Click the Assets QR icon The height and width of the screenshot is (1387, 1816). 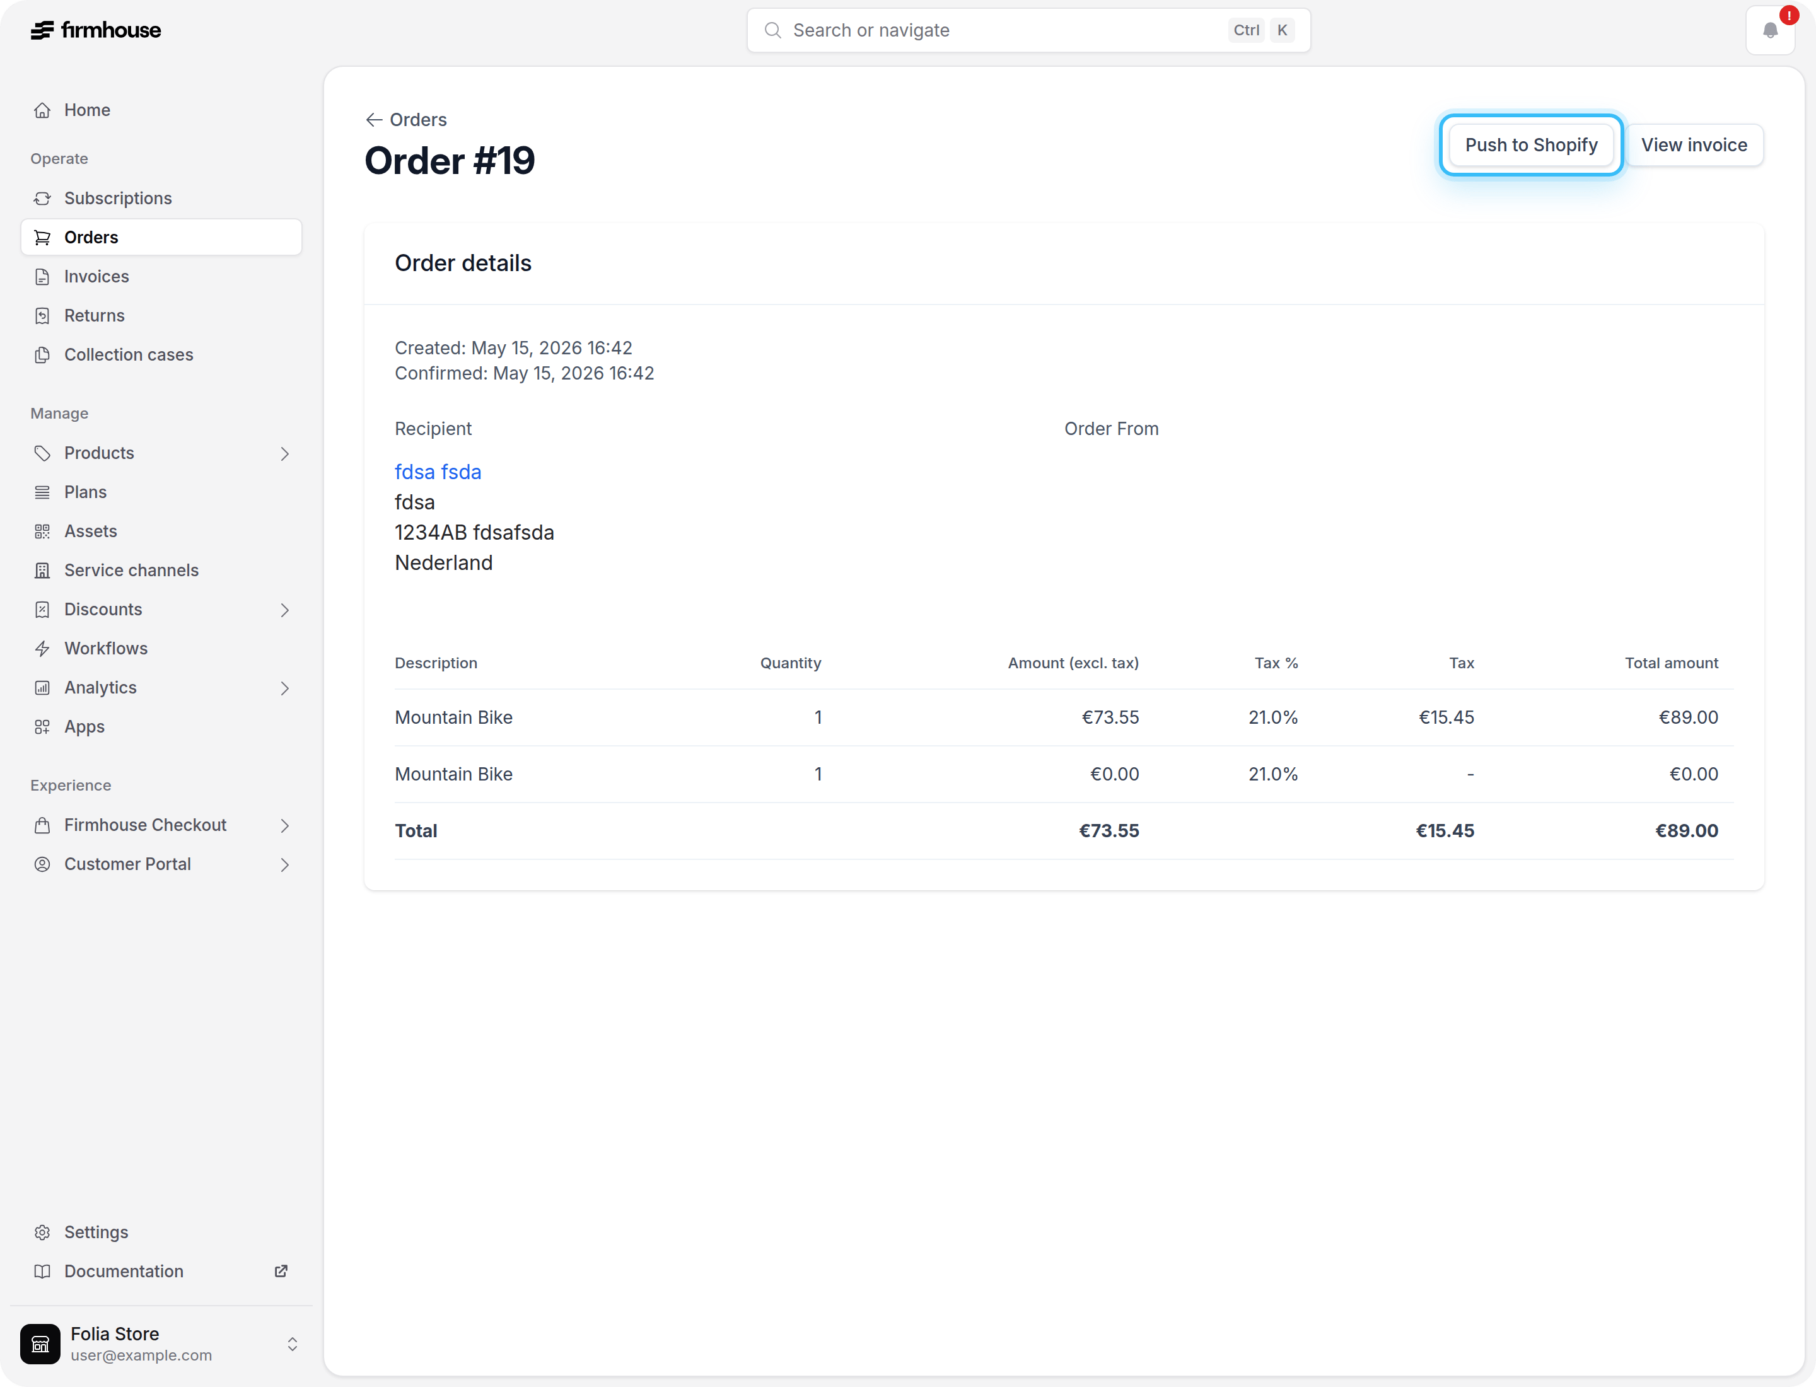pos(42,531)
